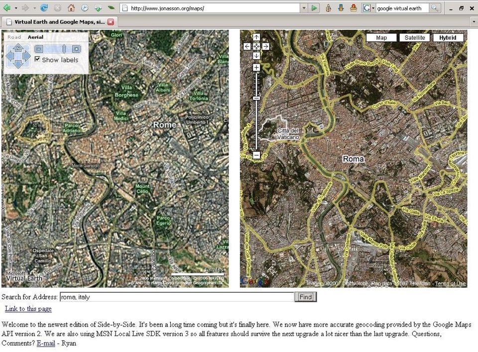Zoom out with the Google map minus button
Viewport: 478px width, 352px height.
(x=256, y=155)
